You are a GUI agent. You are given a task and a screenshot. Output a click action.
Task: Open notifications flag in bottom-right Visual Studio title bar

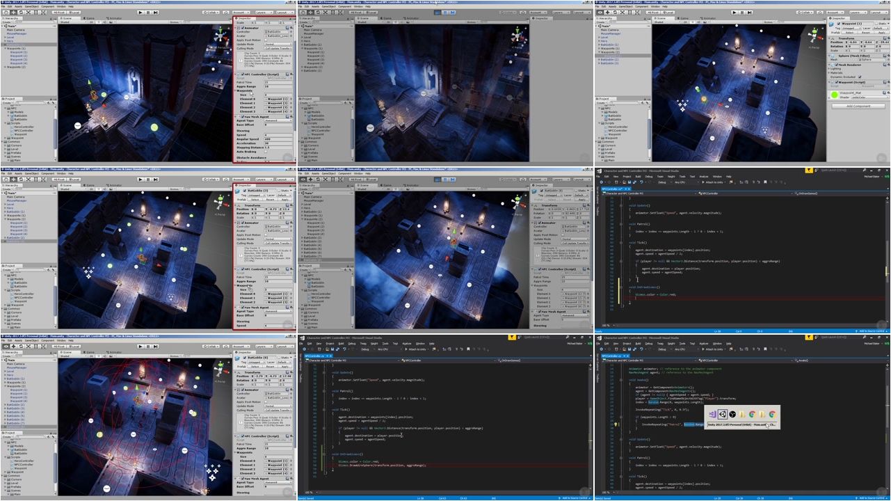pyautogui.click(x=809, y=337)
